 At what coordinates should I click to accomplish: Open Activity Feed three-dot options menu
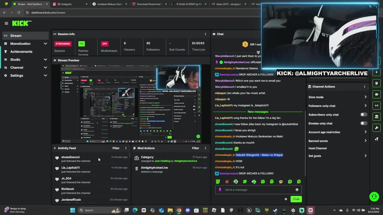[x=126, y=148]
